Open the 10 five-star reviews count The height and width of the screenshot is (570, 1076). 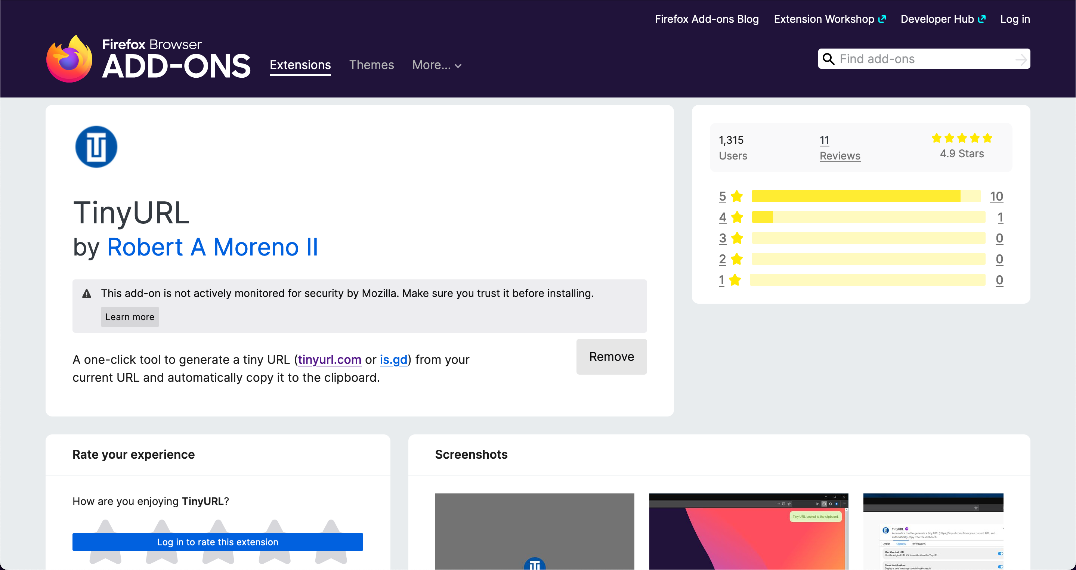[x=996, y=196]
